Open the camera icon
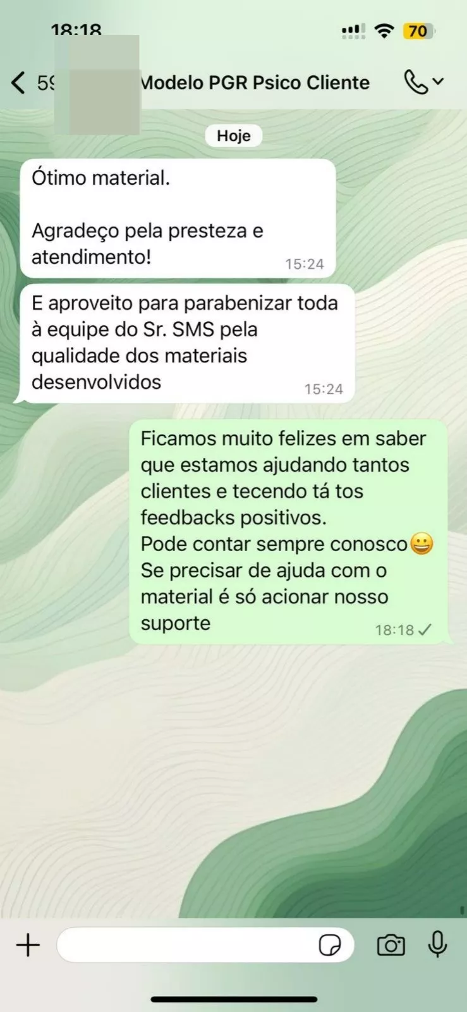This screenshot has width=467, height=1012. 391,945
